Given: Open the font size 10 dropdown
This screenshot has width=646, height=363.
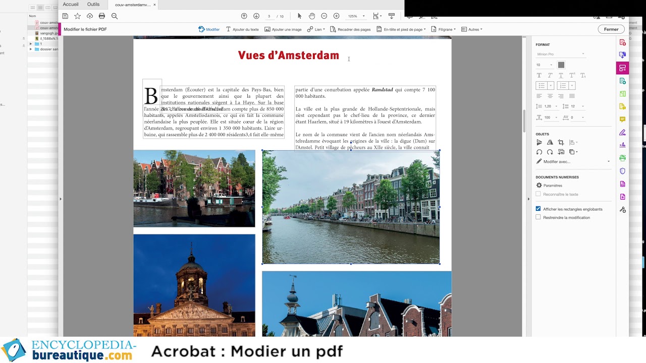Looking at the screenshot, I should (x=545, y=65).
